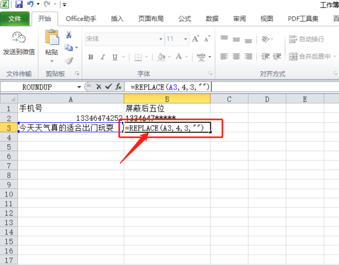Open underline style dropdown arrow
The width and height of the screenshot is (339, 265).
[123, 57]
